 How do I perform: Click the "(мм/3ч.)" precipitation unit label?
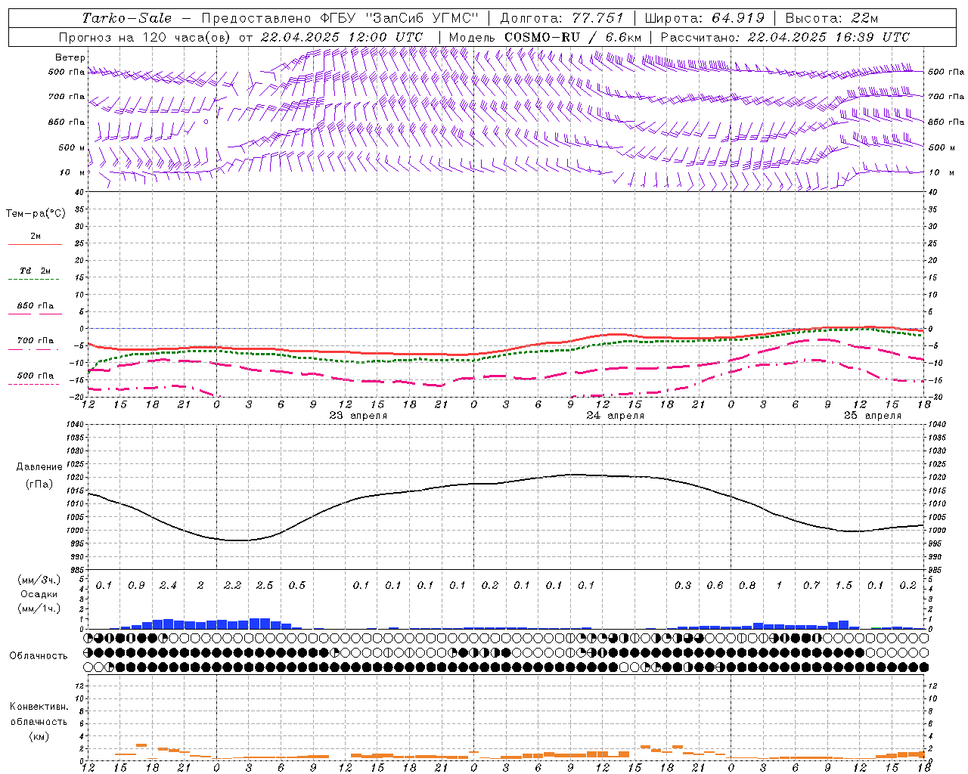tap(39, 580)
